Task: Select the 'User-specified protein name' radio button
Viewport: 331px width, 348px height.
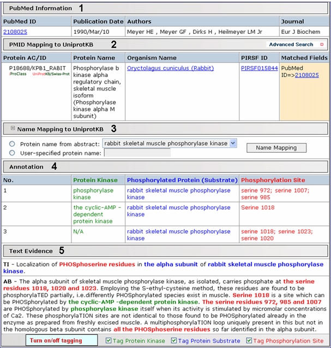Action: coord(11,153)
